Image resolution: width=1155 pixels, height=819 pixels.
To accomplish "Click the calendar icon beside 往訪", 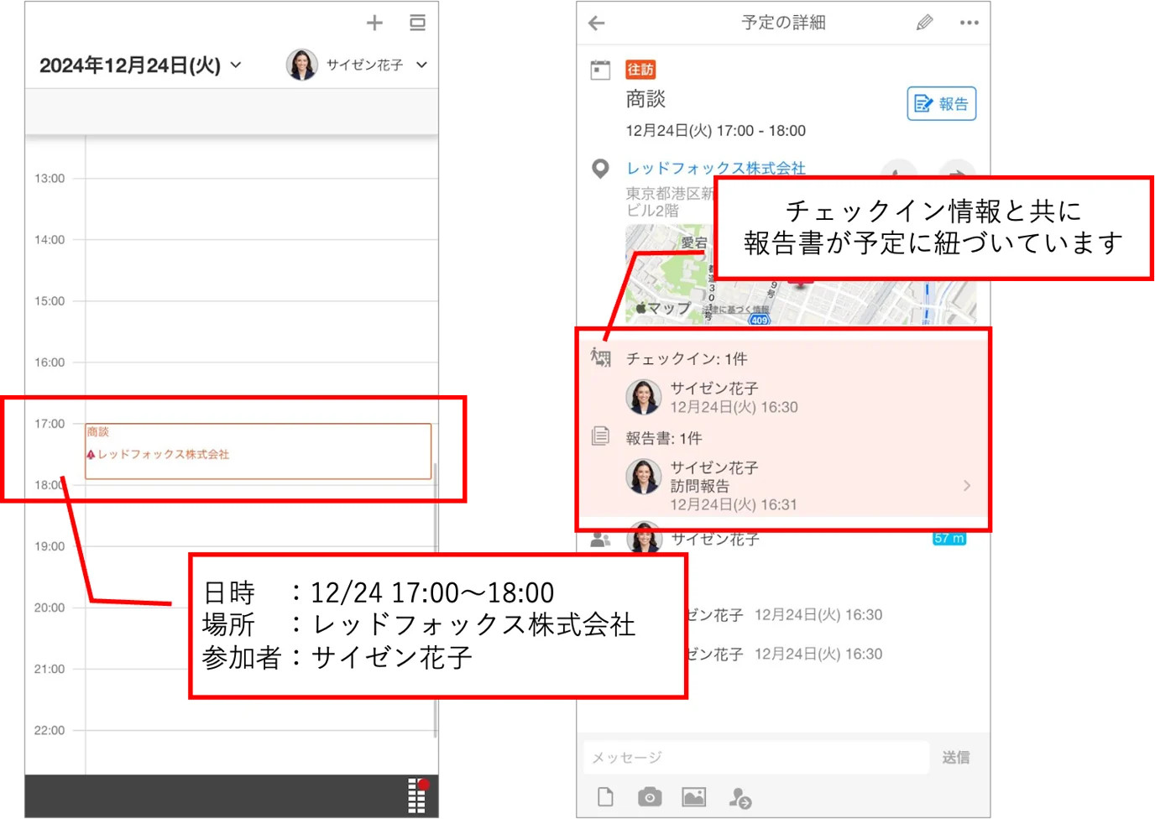I will pos(600,70).
